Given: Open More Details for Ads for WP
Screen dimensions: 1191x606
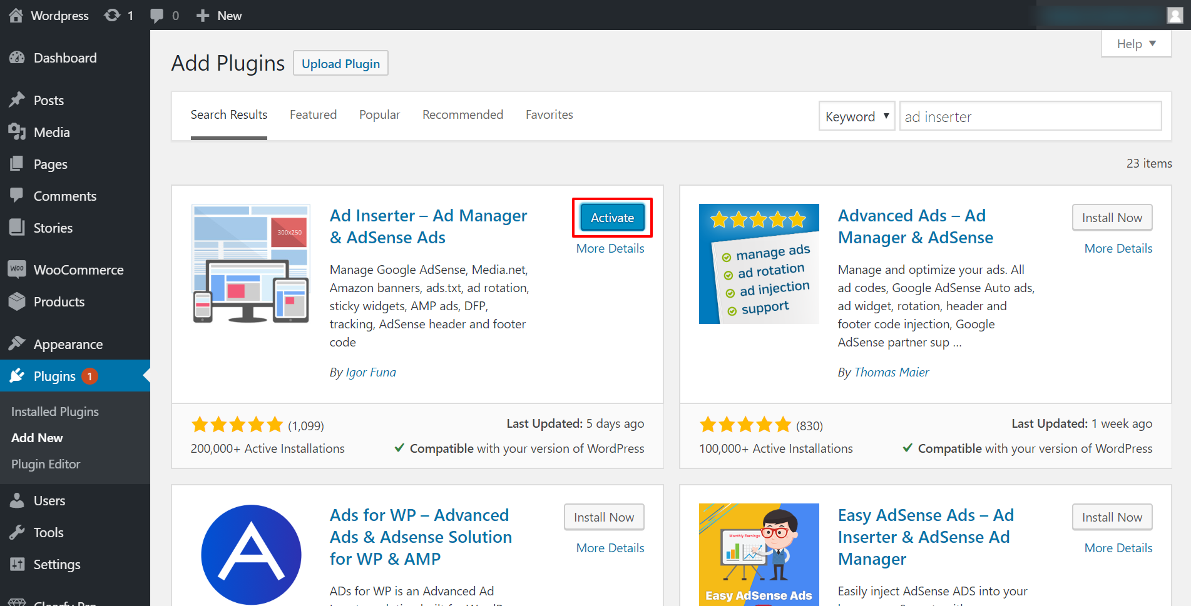Looking at the screenshot, I should click(x=610, y=548).
